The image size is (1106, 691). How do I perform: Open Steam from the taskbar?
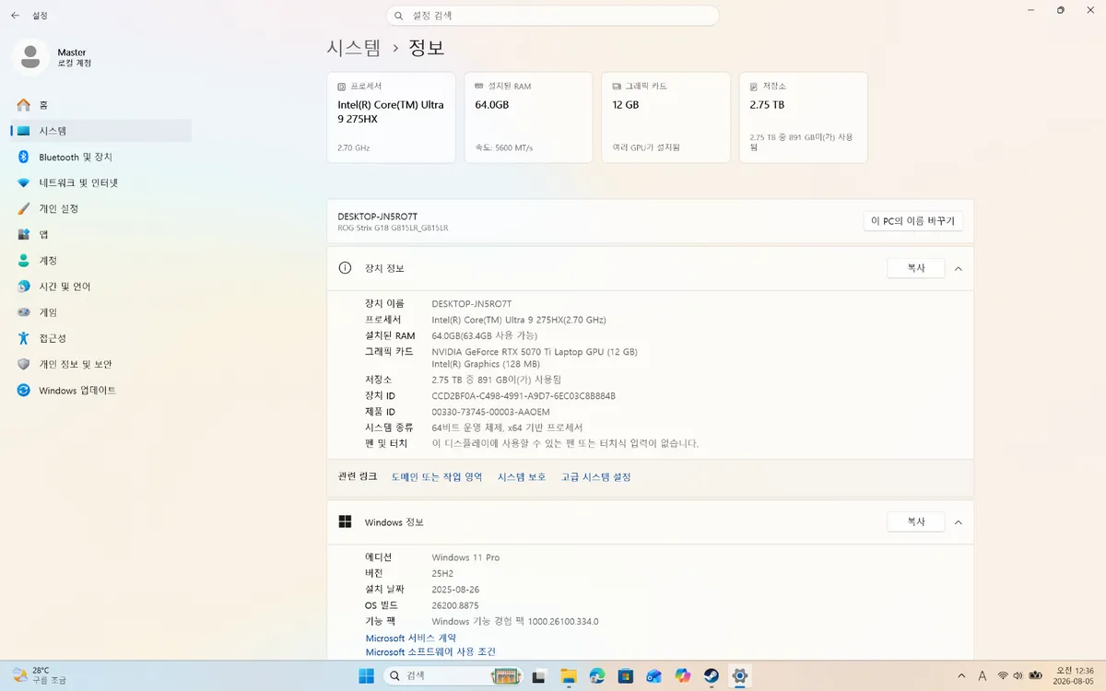[711, 675]
